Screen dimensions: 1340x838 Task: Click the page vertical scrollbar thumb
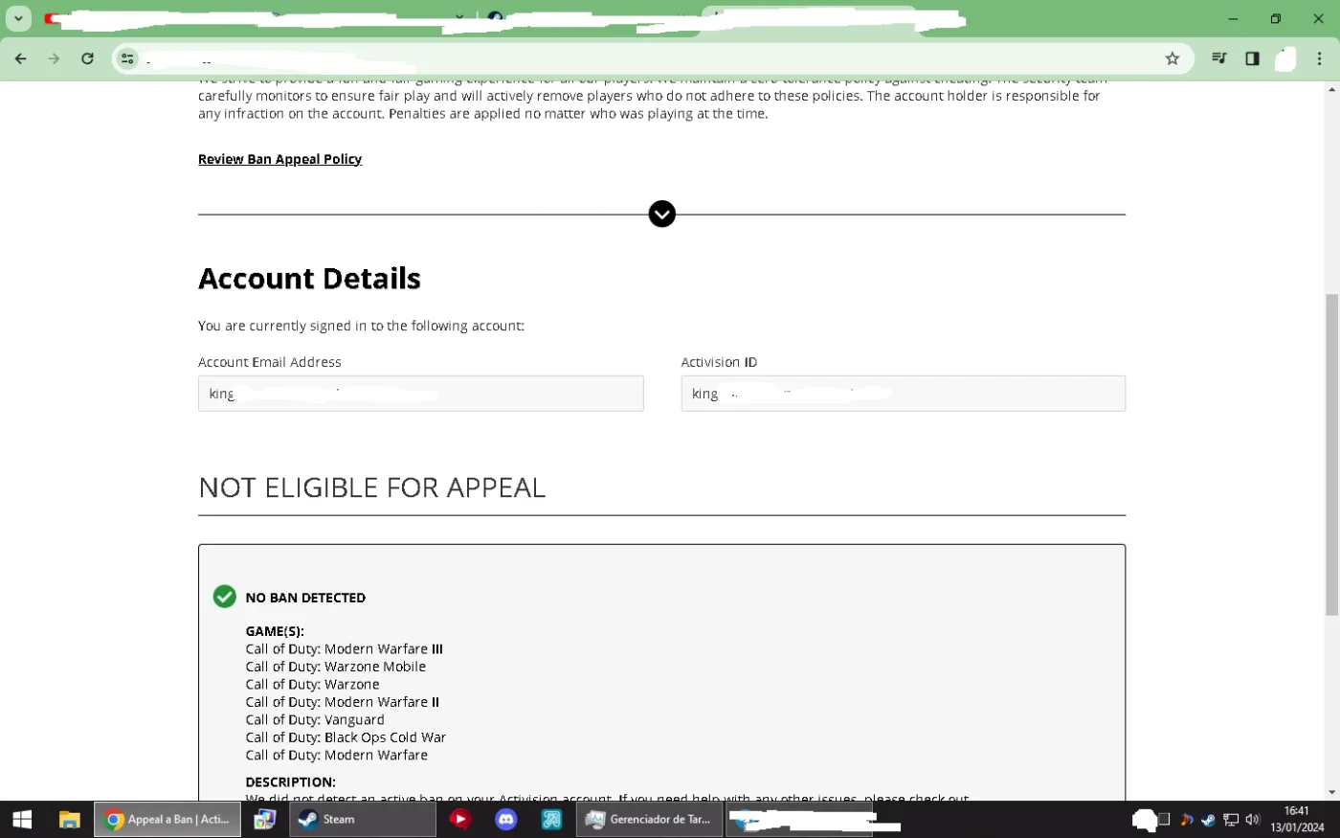tap(1331, 455)
